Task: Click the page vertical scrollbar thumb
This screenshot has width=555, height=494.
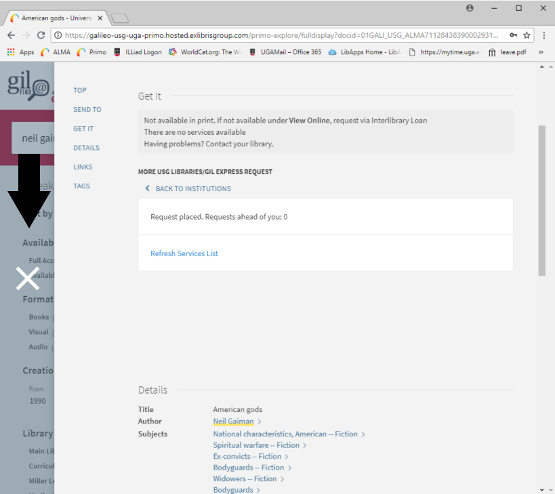Action: (541, 200)
